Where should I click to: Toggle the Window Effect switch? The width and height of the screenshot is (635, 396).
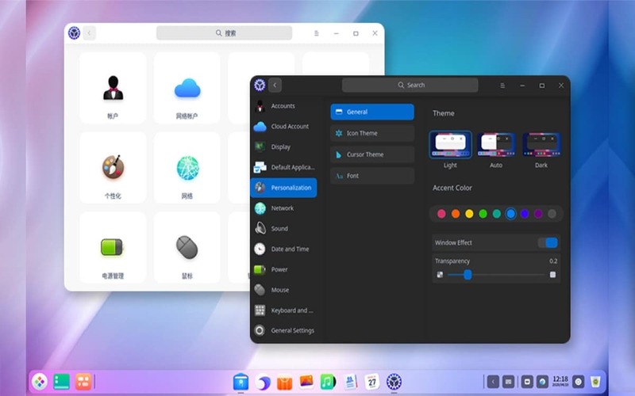(548, 242)
